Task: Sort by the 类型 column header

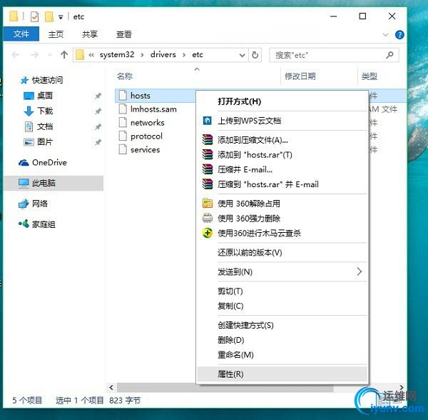Action: point(370,76)
